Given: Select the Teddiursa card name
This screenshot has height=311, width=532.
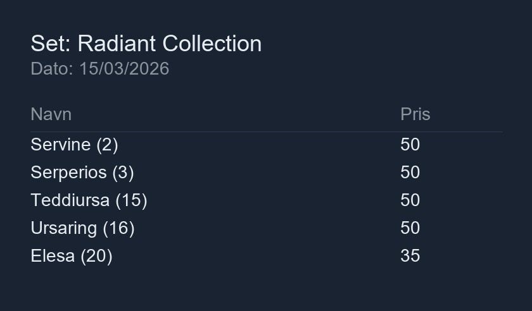Looking at the screenshot, I should [70, 200].
